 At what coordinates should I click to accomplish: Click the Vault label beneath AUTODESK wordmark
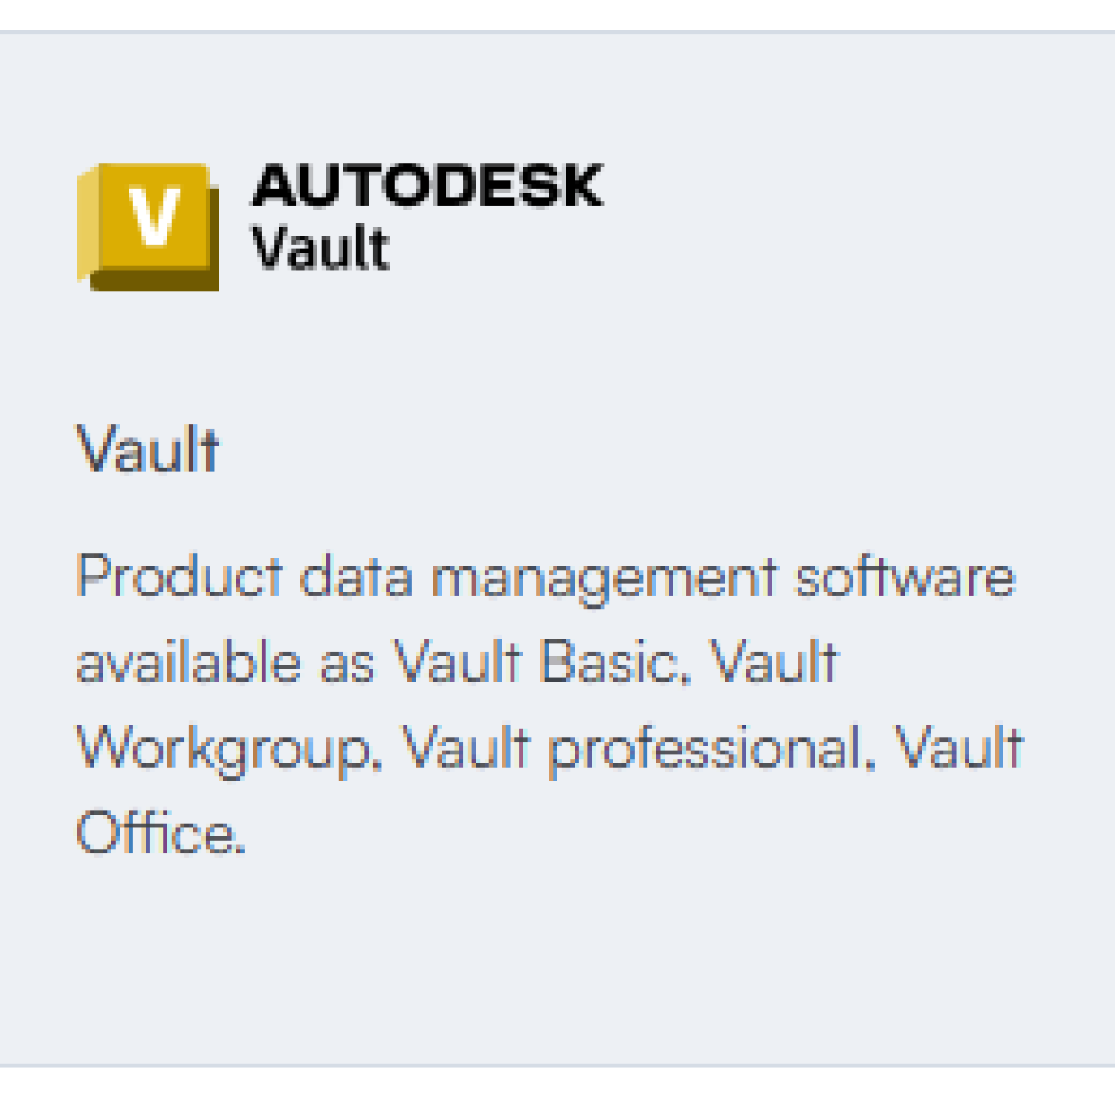click(321, 248)
